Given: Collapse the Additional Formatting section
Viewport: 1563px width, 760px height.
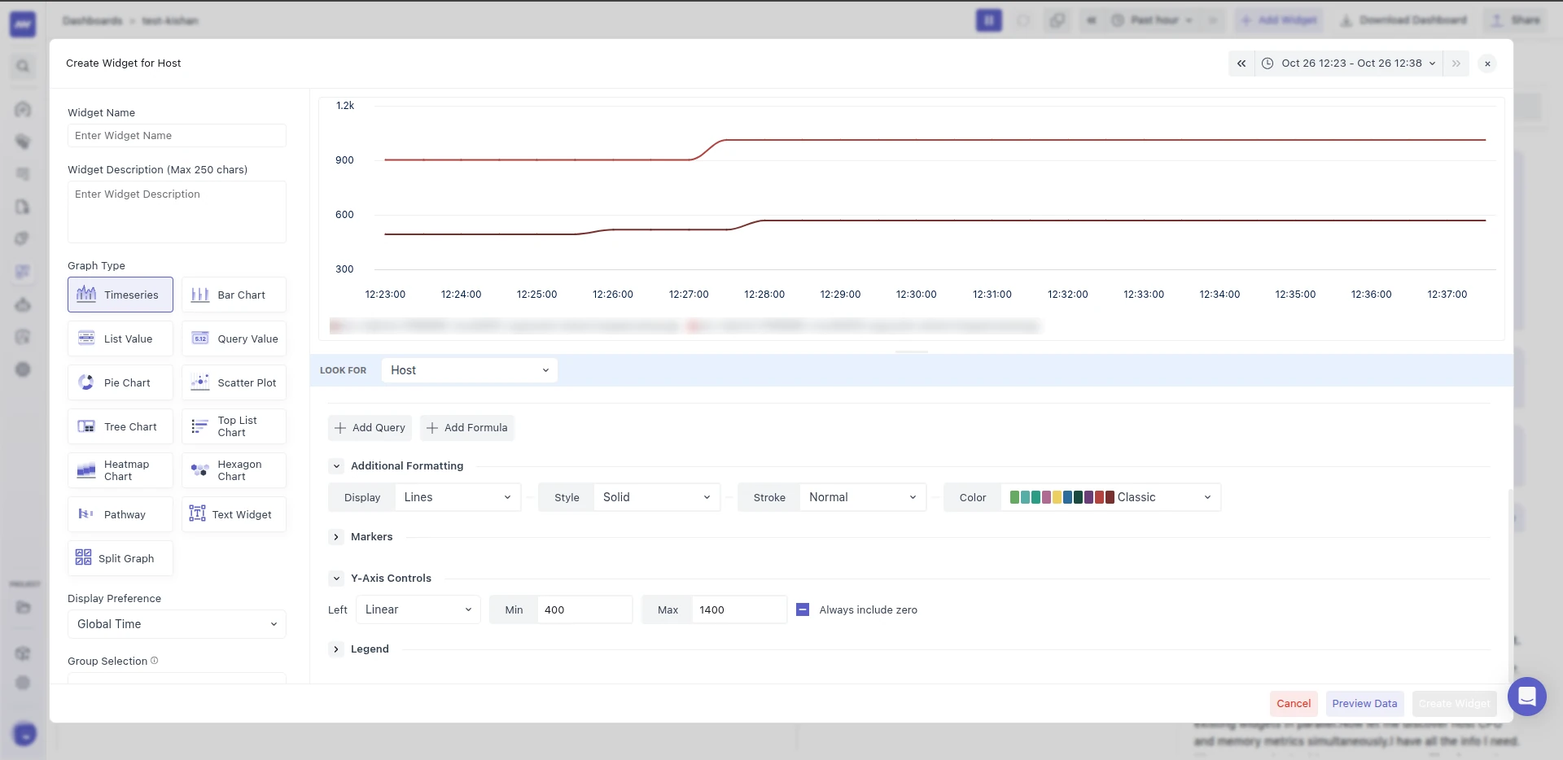Looking at the screenshot, I should (x=336, y=466).
